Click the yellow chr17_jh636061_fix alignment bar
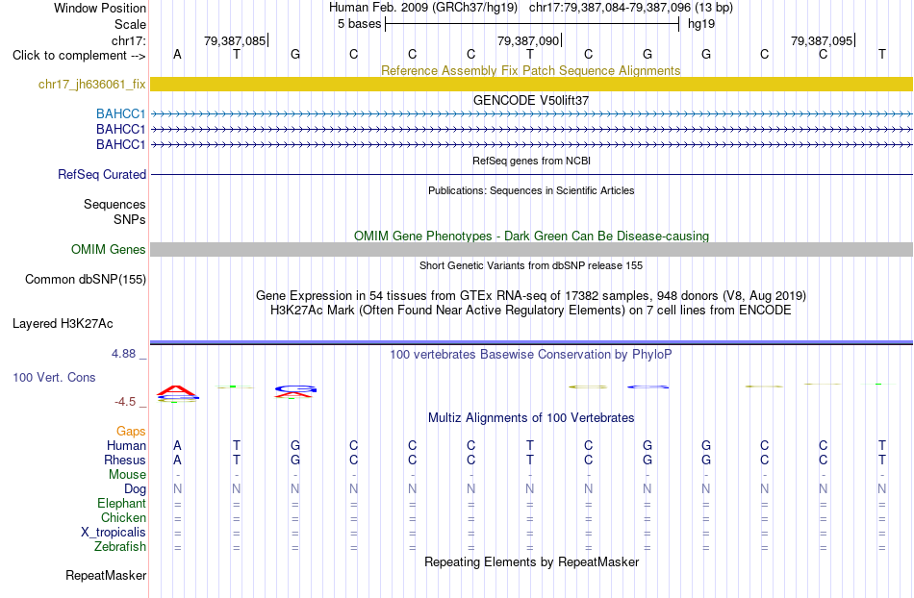The height and width of the screenshot is (598, 914). [x=531, y=84]
